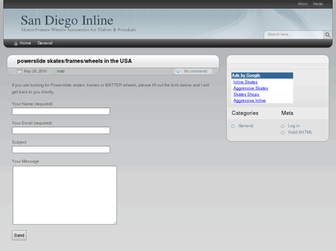Viewport: 336px width, 251px height.
Task: Open the Log in link
Action: [x=293, y=126]
